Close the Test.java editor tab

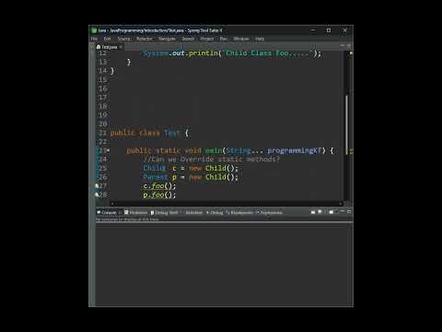click(x=121, y=47)
